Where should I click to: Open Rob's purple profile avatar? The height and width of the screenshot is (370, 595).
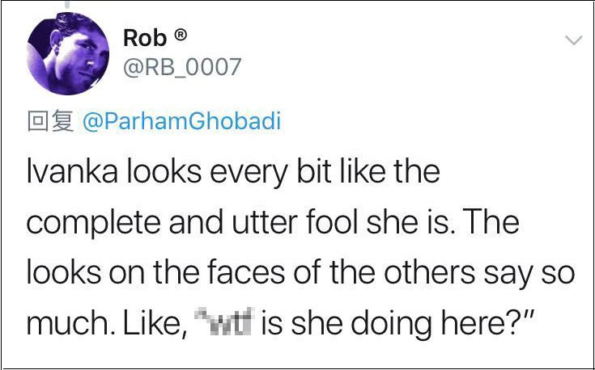coord(68,53)
